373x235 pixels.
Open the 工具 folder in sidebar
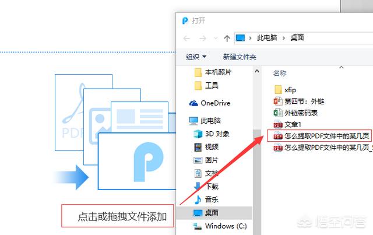pos(212,85)
